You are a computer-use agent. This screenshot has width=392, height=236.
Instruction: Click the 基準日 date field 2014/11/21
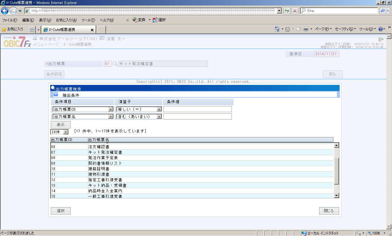tap(327, 54)
